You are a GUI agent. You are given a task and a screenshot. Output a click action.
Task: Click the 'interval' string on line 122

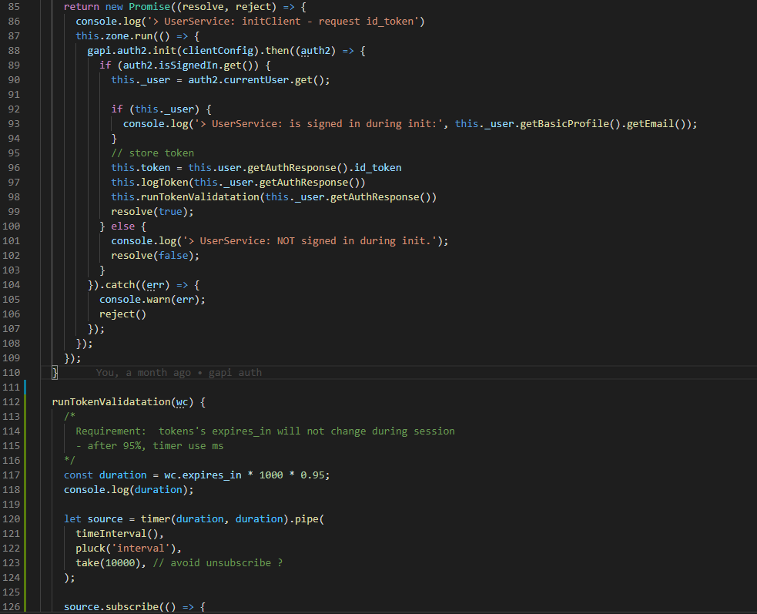(140, 549)
